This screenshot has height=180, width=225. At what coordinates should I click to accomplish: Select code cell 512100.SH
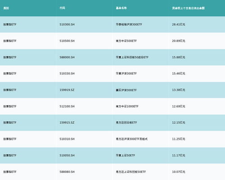[x=67, y=106]
